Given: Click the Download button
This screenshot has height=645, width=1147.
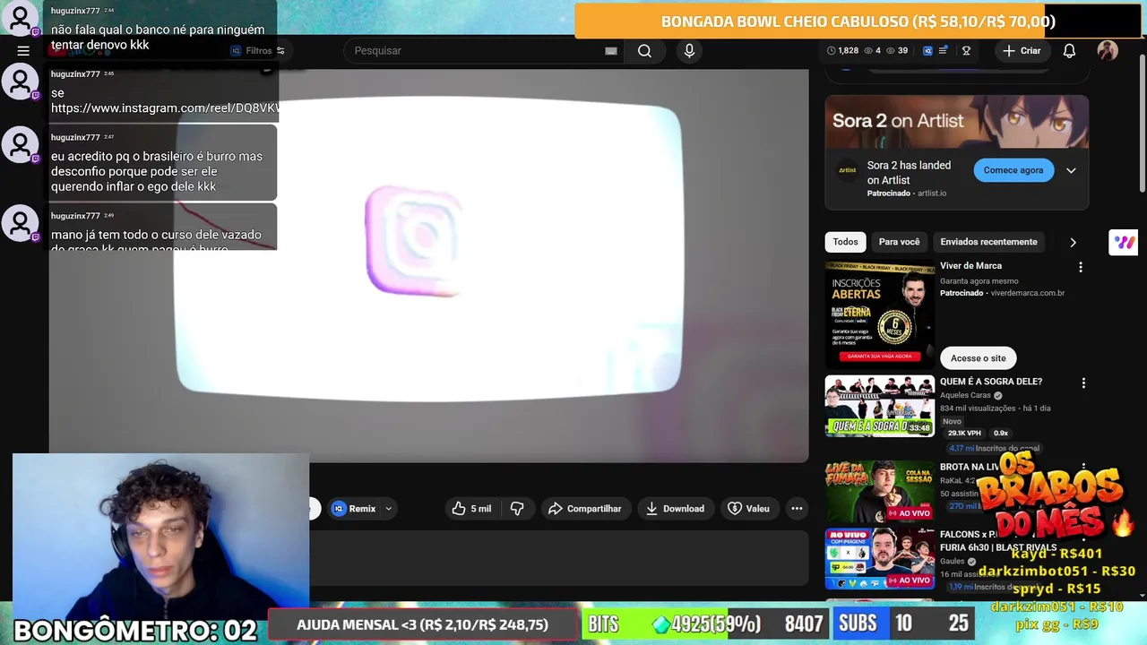Looking at the screenshot, I should [676, 509].
